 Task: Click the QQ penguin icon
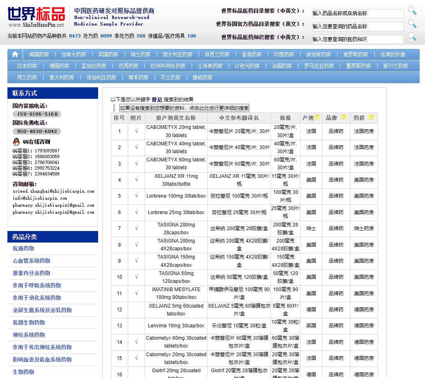[x=16, y=142]
